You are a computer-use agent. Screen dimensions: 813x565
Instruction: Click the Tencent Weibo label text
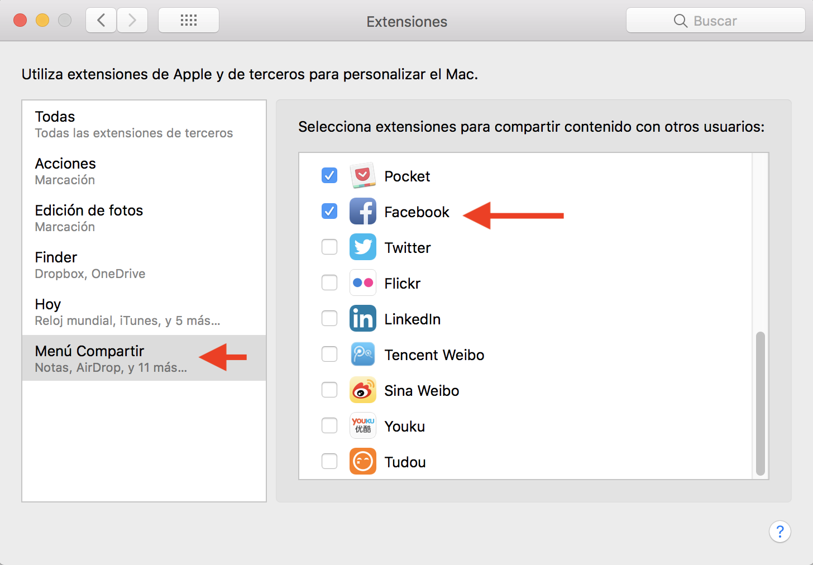click(x=434, y=355)
